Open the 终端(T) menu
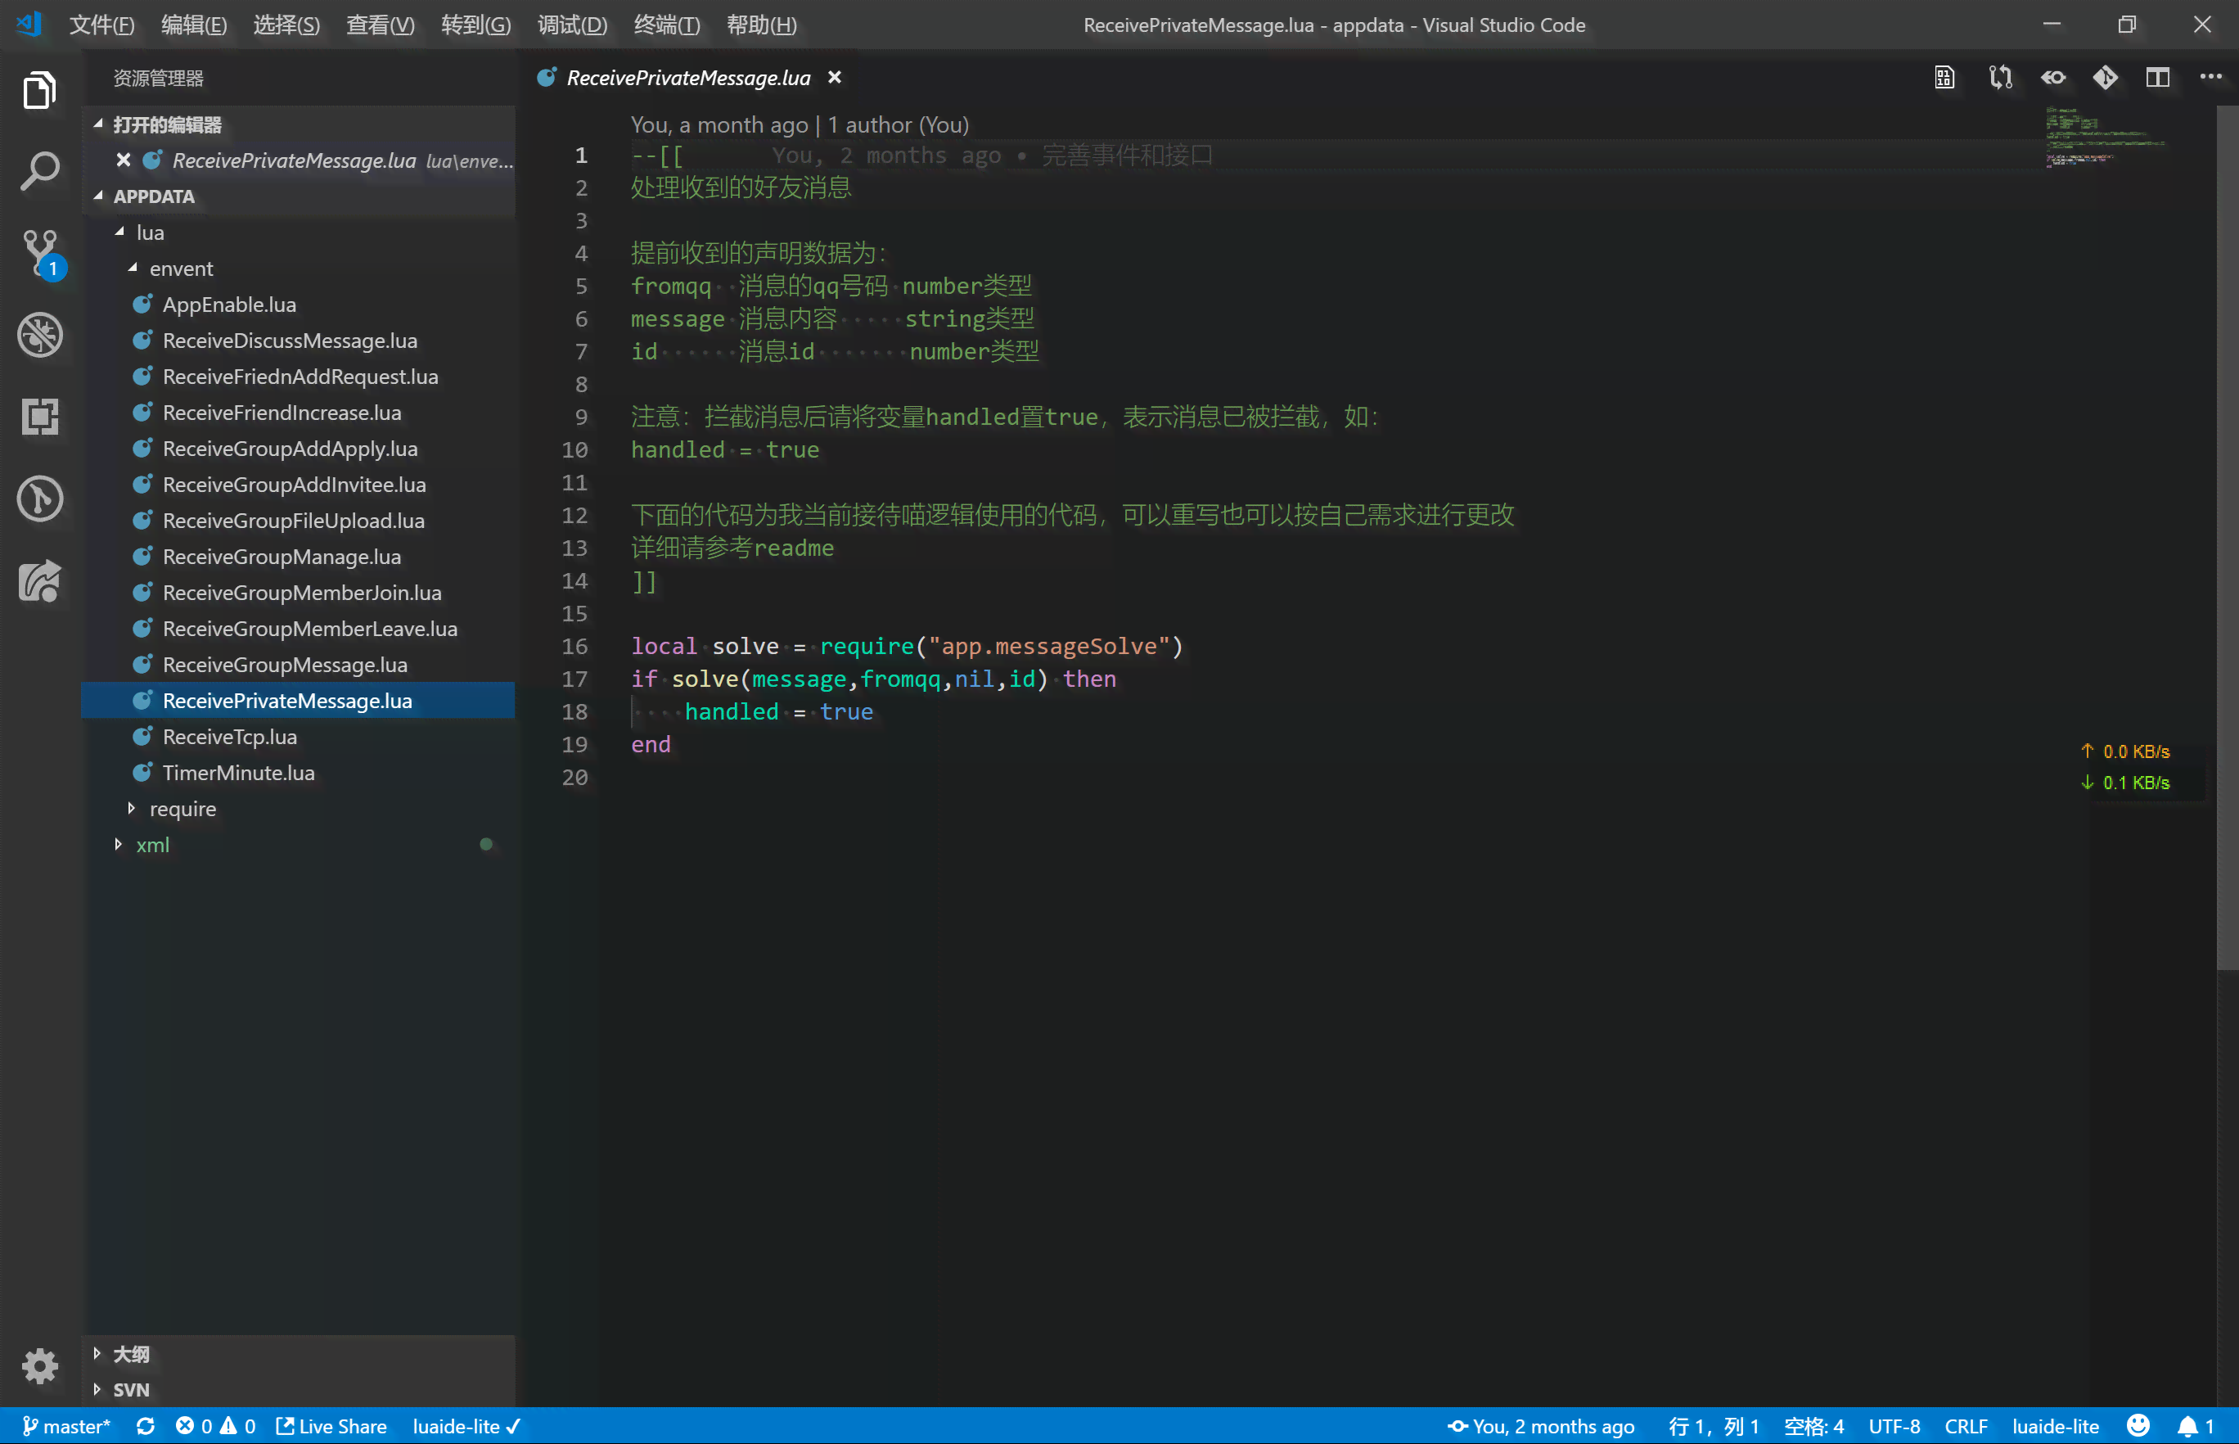The image size is (2239, 1444). [x=667, y=25]
